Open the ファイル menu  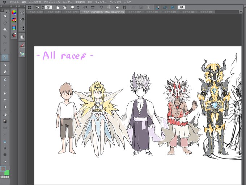(14, 2)
